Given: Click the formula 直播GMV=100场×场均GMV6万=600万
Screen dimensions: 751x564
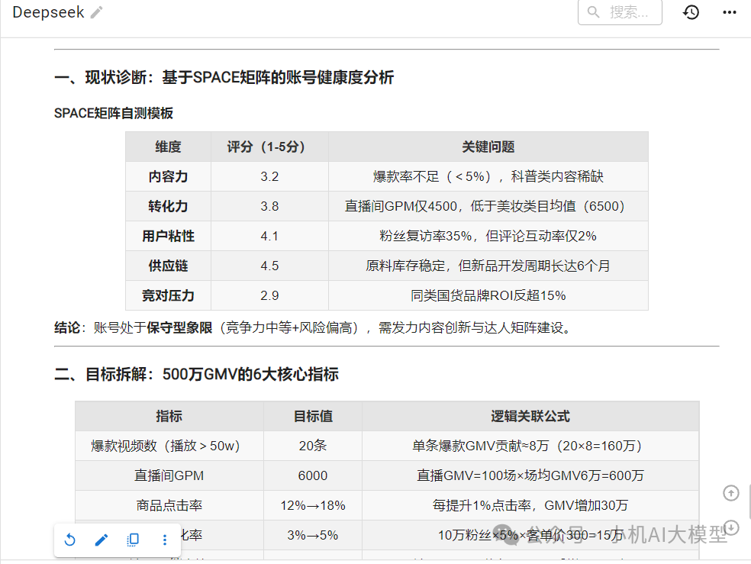Looking at the screenshot, I should click(530, 475).
